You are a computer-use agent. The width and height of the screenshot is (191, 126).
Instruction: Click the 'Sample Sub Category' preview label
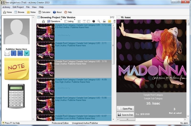pos(153,98)
